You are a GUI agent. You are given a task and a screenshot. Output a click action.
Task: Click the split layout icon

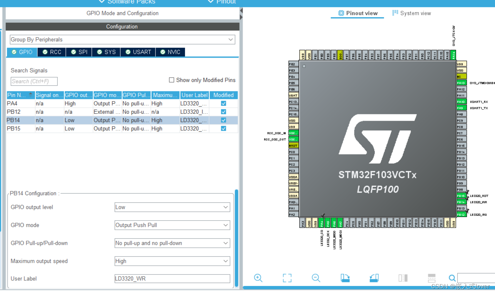(x=432, y=278)
